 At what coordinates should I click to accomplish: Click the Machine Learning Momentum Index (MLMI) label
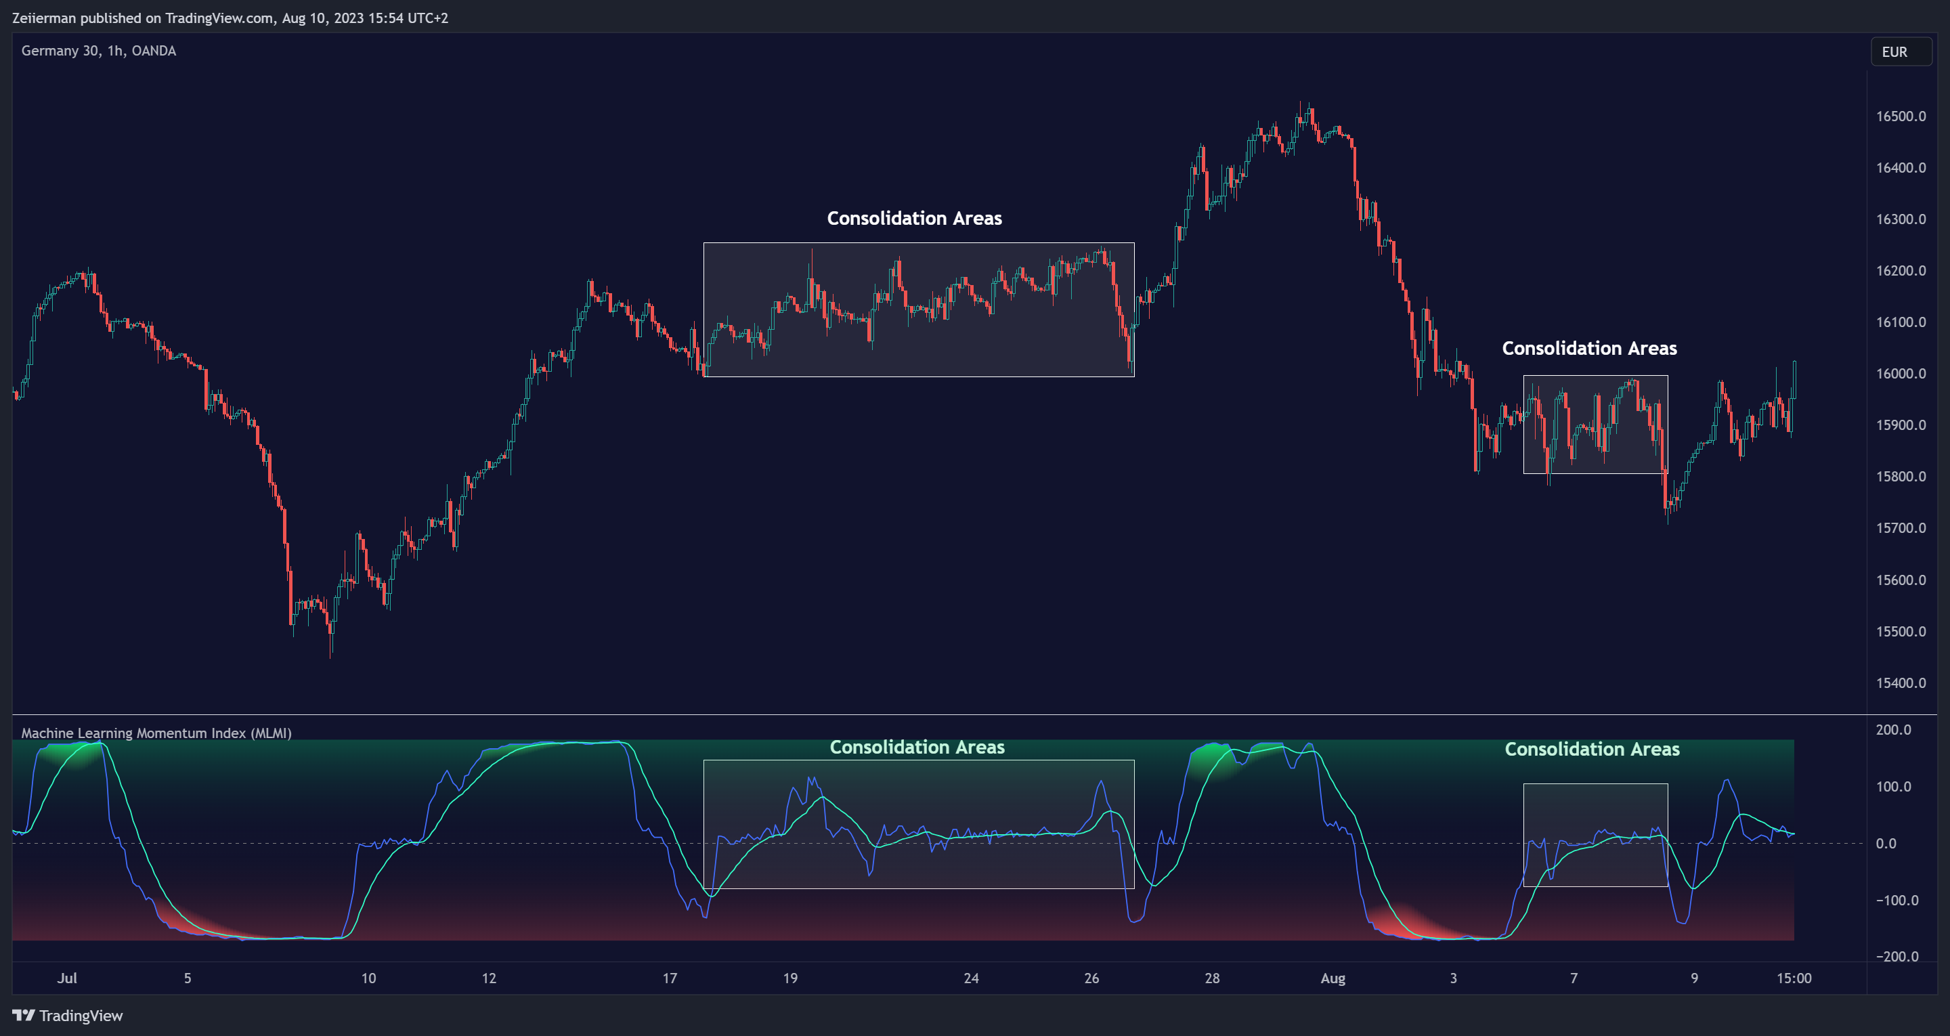(x=156, y=733)
